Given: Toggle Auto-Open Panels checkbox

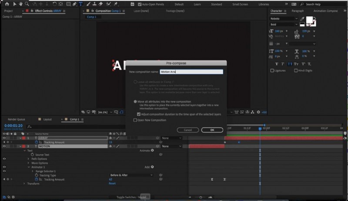Looking at the screenshot, I should [x=140, y=4].
